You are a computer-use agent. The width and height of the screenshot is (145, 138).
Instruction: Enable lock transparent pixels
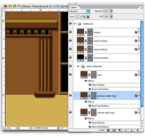77,17
